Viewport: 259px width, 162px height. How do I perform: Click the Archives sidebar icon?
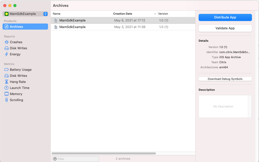tap(7, 27)
